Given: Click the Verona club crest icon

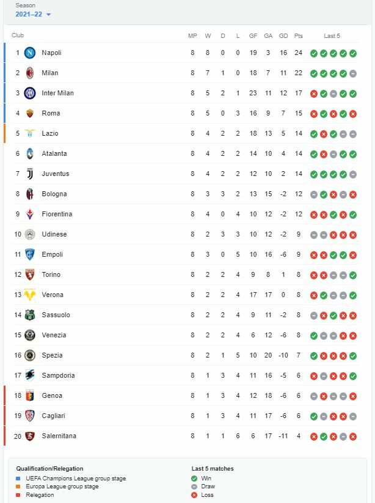Looking at the screenshot, I should click(30, 295).
